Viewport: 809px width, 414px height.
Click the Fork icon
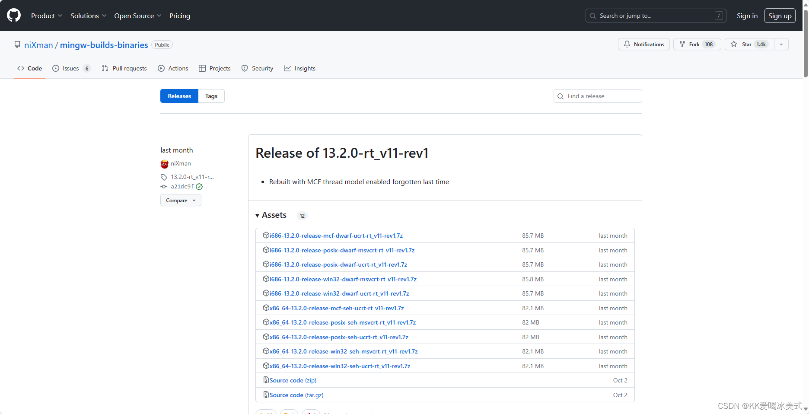coord(682,44)
